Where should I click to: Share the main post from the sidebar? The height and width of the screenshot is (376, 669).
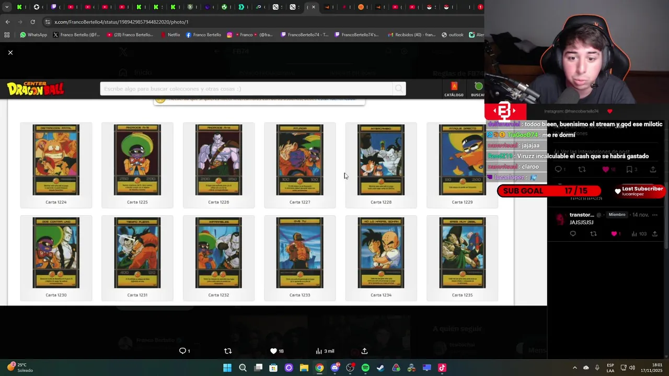click(x=653, y=169)
